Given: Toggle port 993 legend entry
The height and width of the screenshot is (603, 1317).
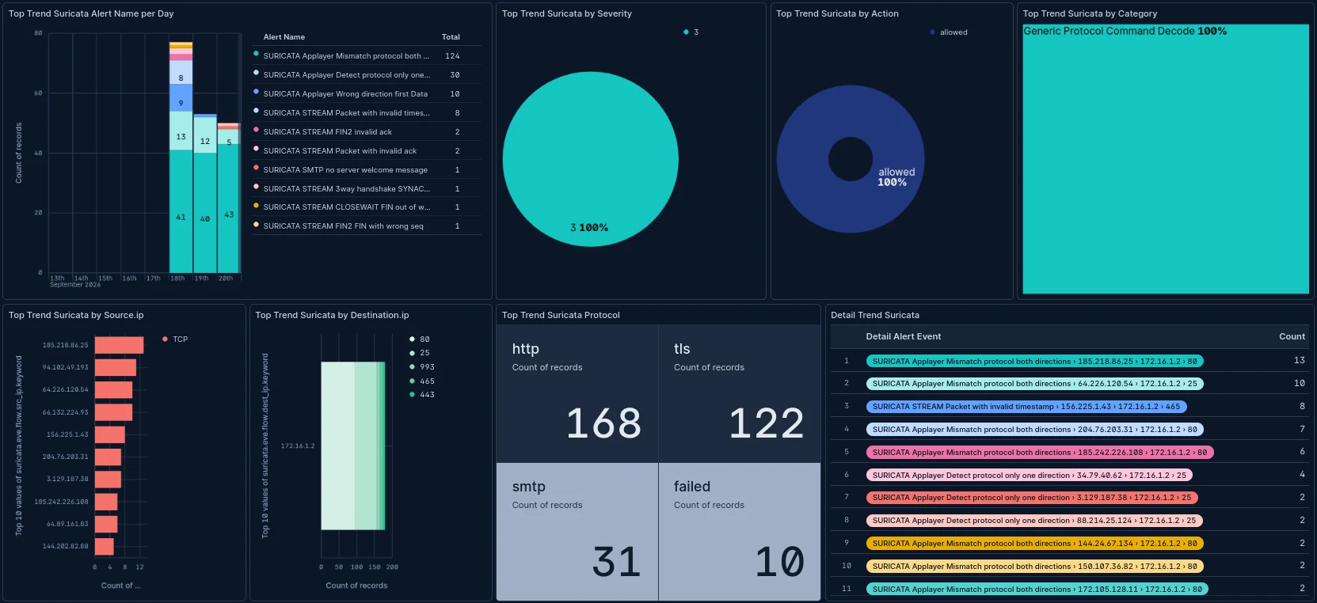Looking at the screenshot, I should pos(422,367).
